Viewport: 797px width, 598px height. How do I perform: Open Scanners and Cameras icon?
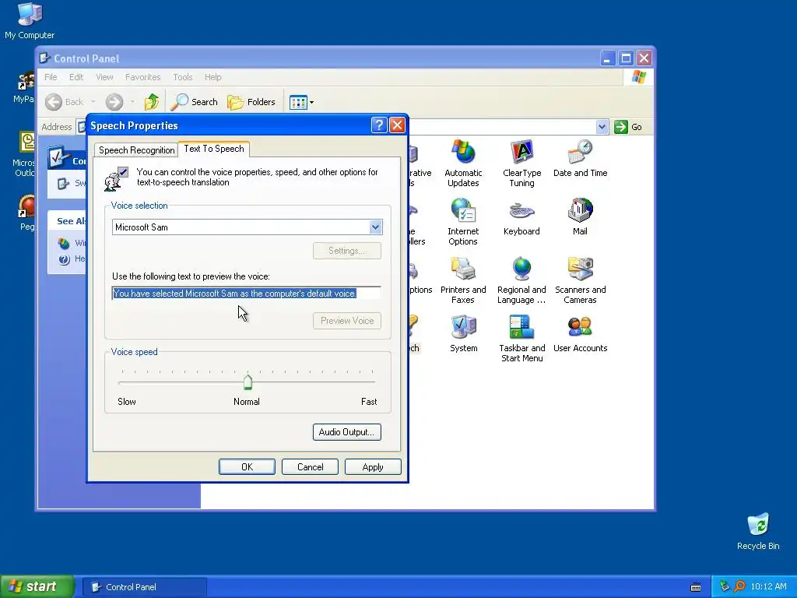pyautogui.click(x=580, y=280)
